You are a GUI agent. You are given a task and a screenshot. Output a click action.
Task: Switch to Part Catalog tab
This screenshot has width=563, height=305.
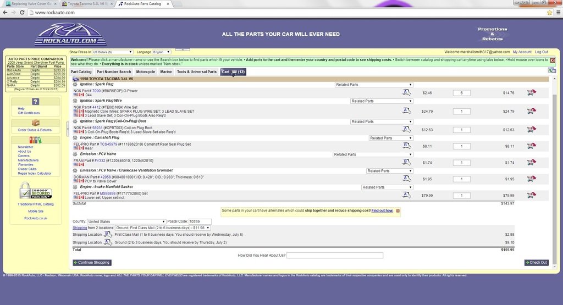click(81, 72)
